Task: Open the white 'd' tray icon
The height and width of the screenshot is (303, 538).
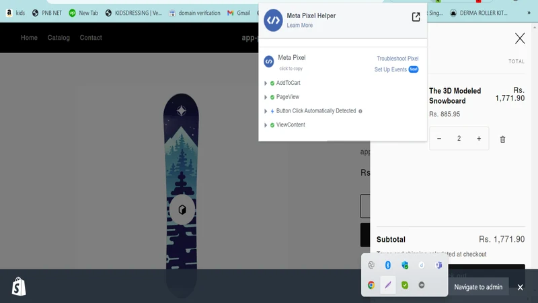Action: pyautogui.click(x=422, y=265)
